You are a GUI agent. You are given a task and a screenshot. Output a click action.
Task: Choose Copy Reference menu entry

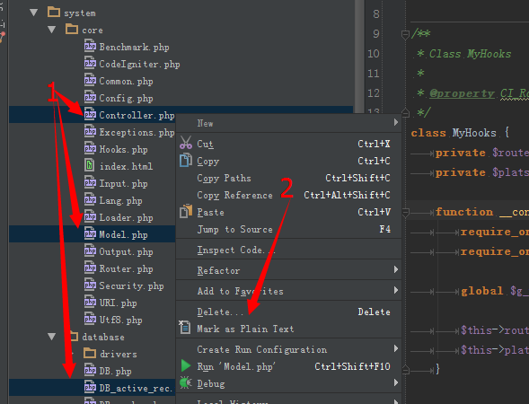[x=288, y=195]
